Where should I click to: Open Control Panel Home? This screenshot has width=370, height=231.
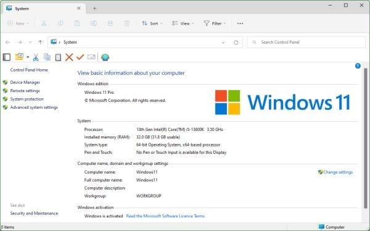coord(29,70)
